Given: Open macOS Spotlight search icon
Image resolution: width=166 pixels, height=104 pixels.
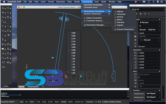Looking at the screenshot, I should (153, 2).
